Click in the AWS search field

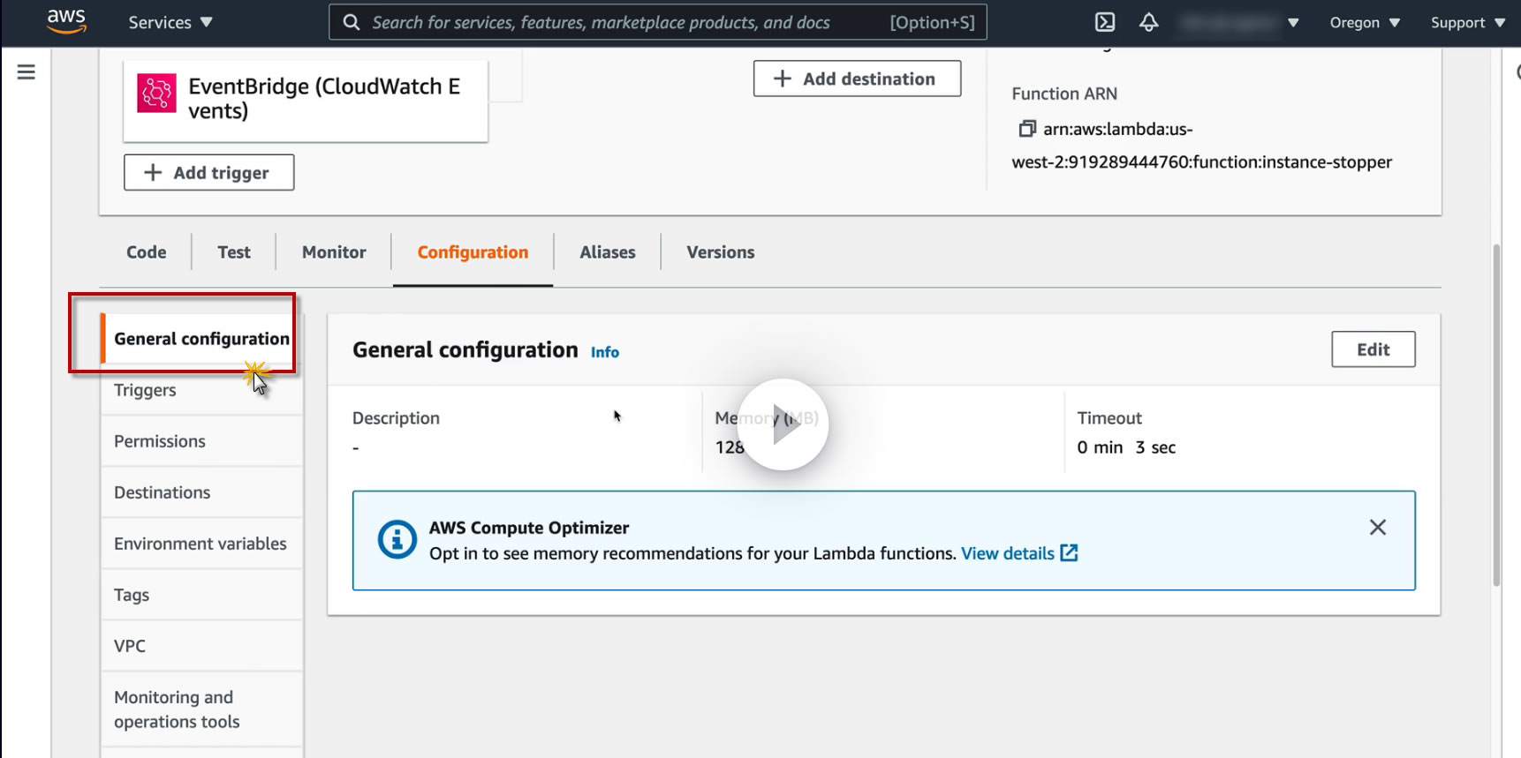pos(618,22)
